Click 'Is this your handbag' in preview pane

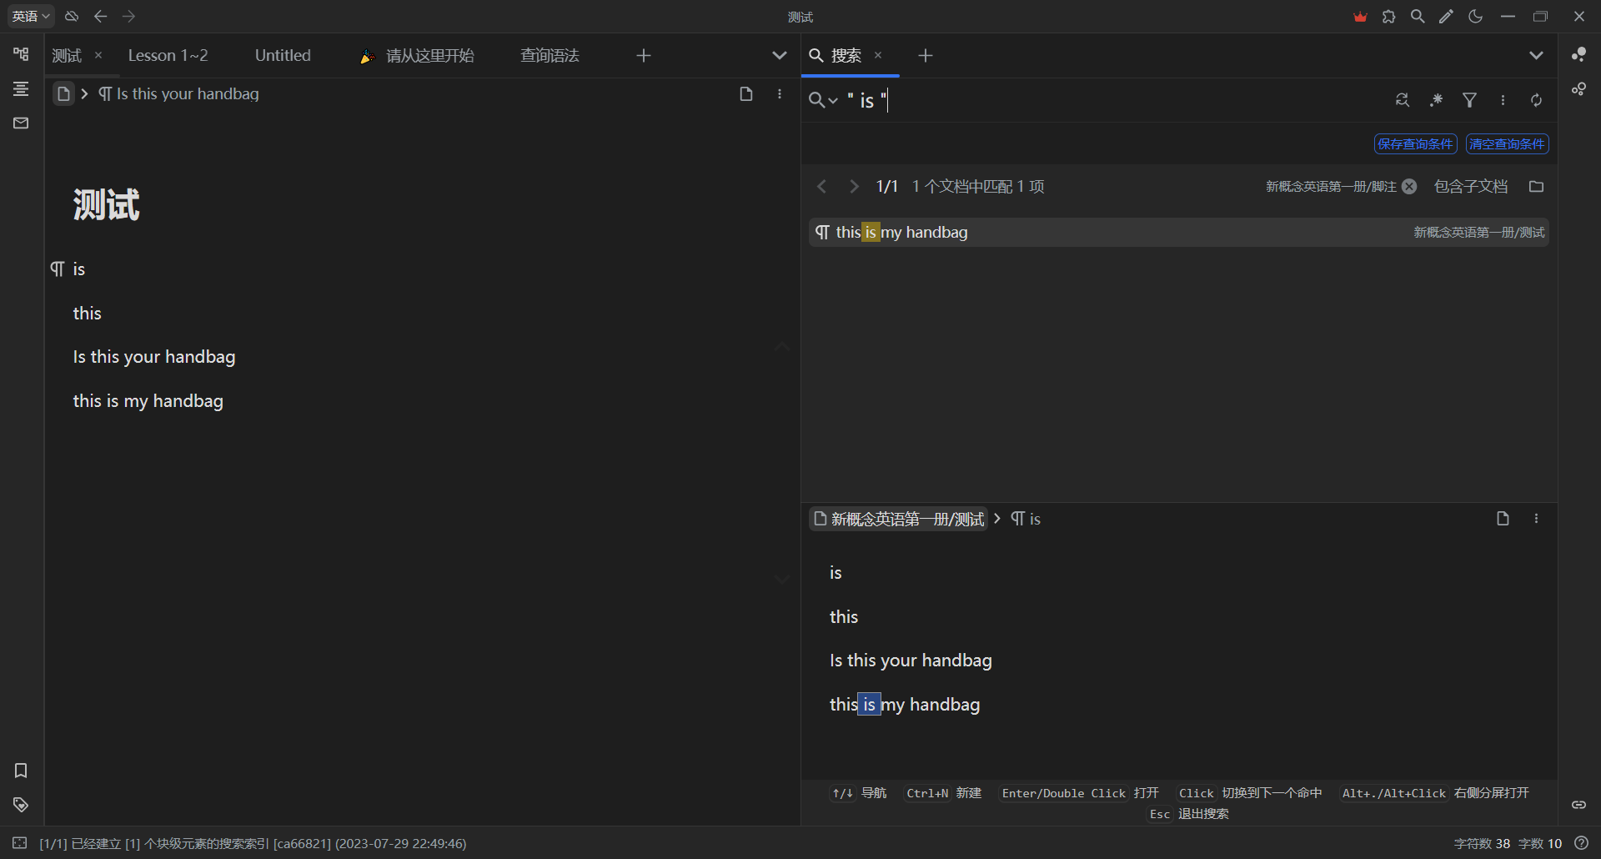911,661
